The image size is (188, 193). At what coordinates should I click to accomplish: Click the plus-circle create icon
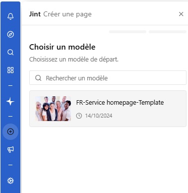(10, 131)
